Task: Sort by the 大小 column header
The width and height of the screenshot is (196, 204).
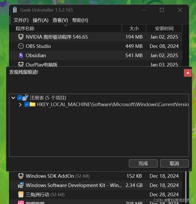Action: [x=134, y=28]
